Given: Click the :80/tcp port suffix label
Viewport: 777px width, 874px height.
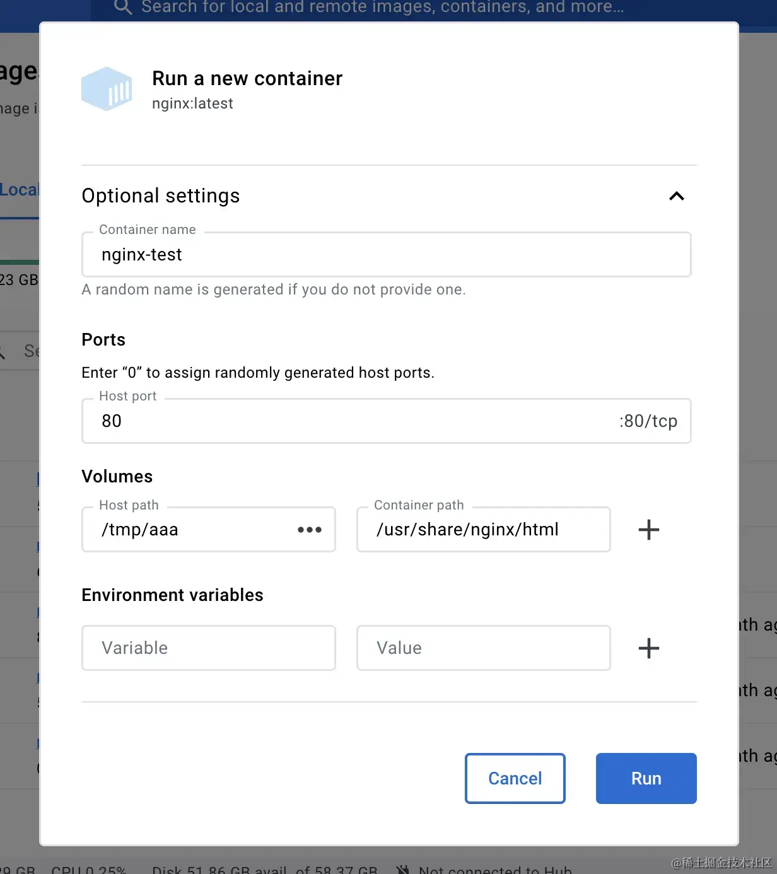Looking at the screenshot, I should 648,421.
